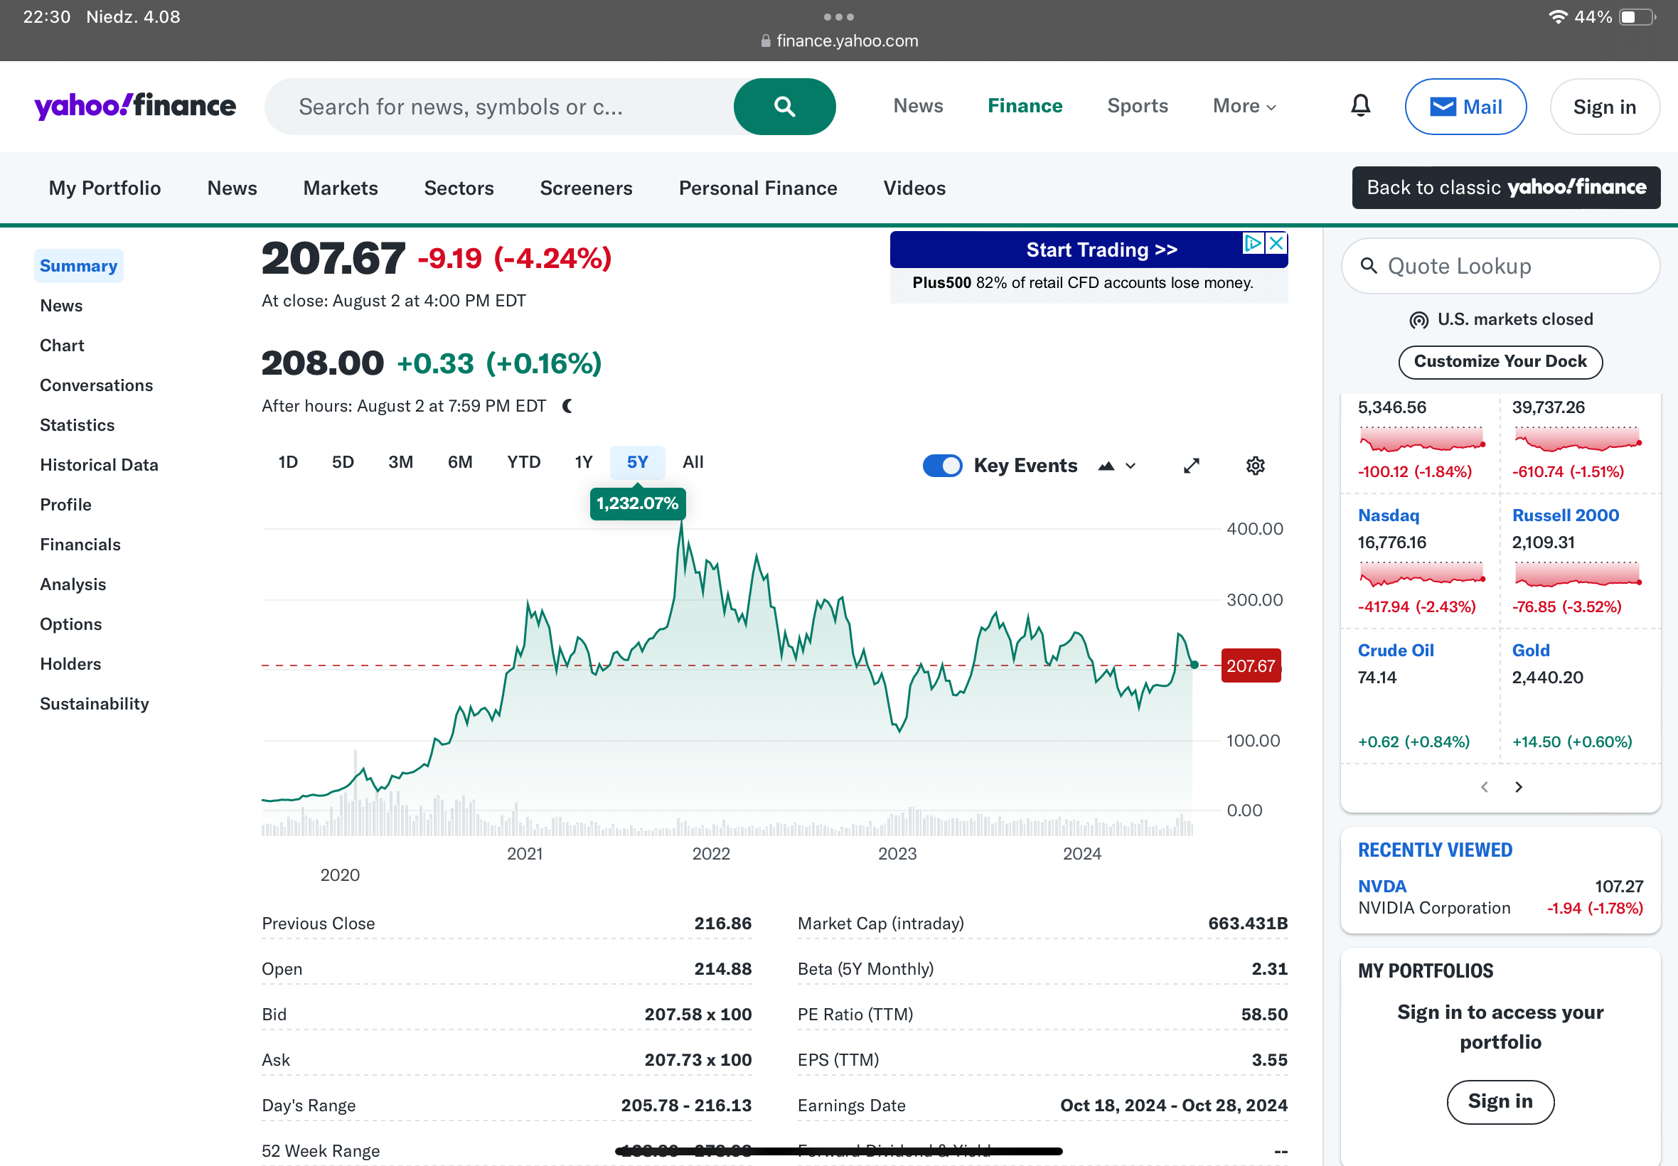The height and width of the screenshot is (1166, 1678).
Task: Close the Plus500 ad X icon
Action: click(1276, 243)
